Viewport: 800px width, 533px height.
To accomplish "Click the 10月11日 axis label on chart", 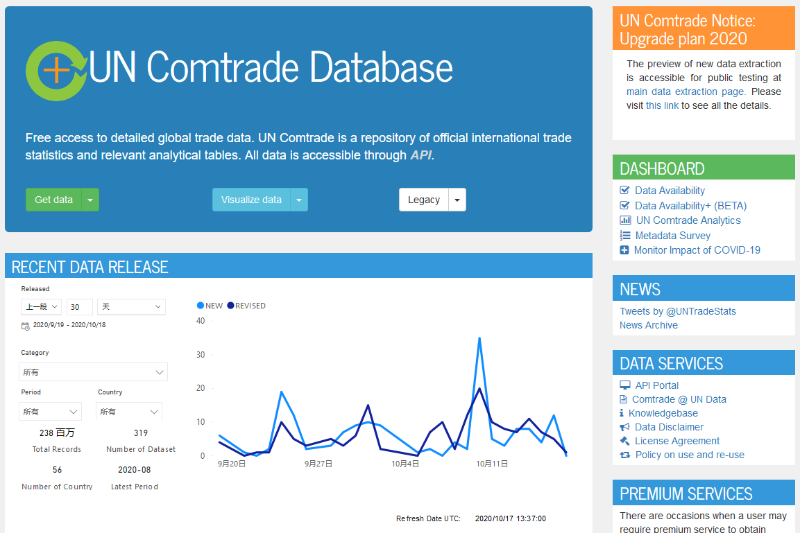I will [x=492, y=464].
